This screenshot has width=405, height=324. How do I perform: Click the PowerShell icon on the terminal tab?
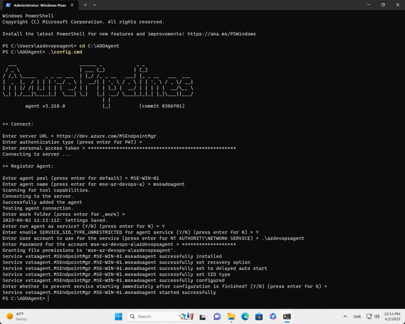[x=8, y=5]
